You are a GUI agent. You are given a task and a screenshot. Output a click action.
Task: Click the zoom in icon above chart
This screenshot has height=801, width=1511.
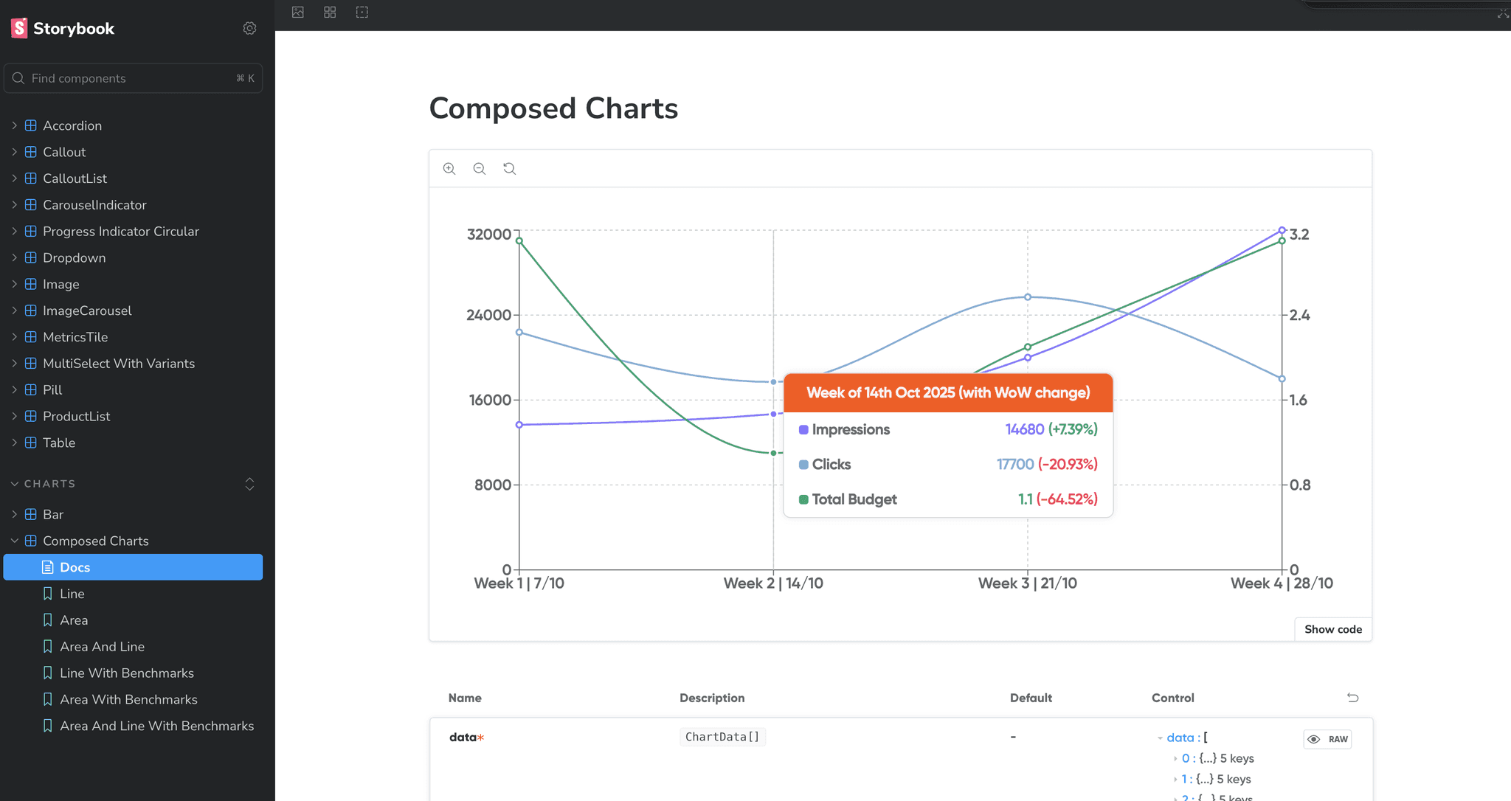(x=449, y=169)
